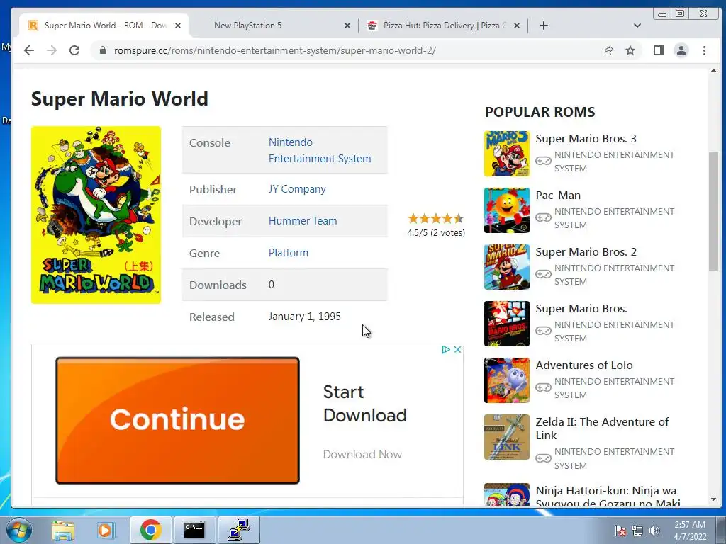Viewport: 726px width, 544px height.
Task: Click the Chrome taskbar icon
Action: coord(150,530)
